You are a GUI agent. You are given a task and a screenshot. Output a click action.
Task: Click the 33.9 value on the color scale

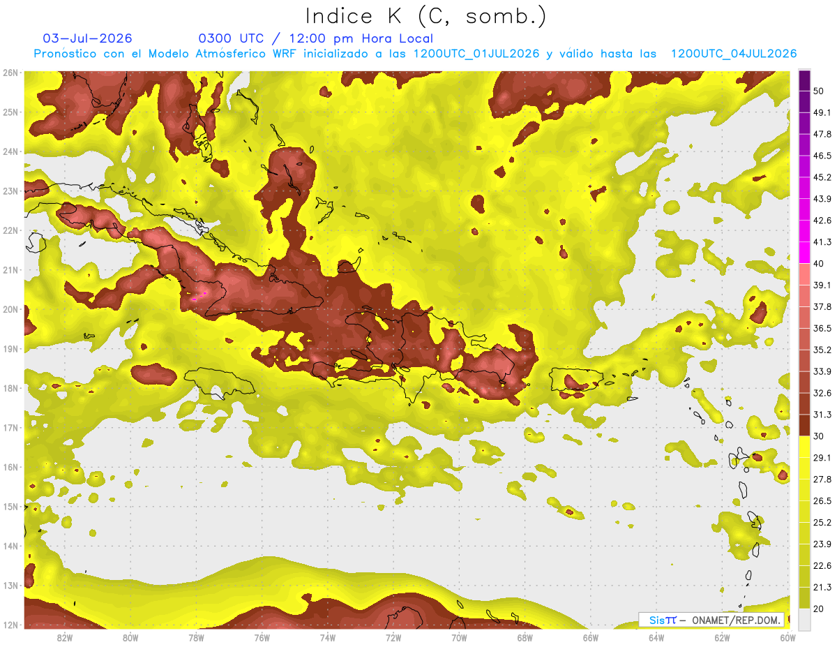(x=822, y=371)
